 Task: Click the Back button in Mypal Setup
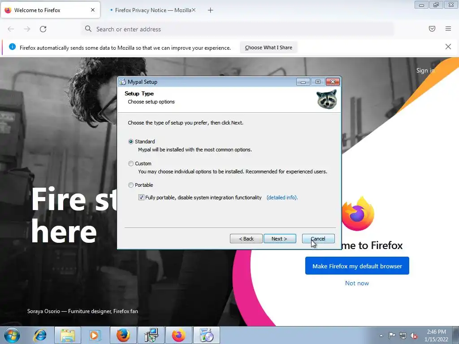246,239
